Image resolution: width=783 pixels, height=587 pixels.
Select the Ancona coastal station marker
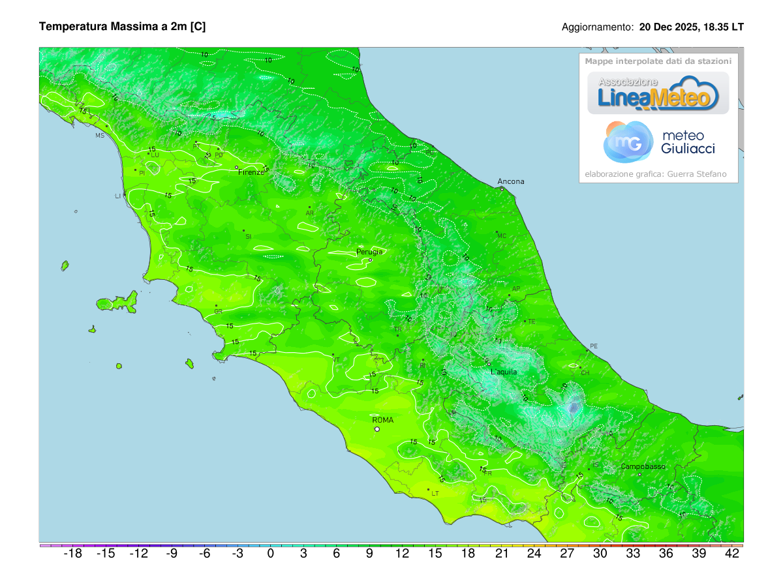(502, 188)
